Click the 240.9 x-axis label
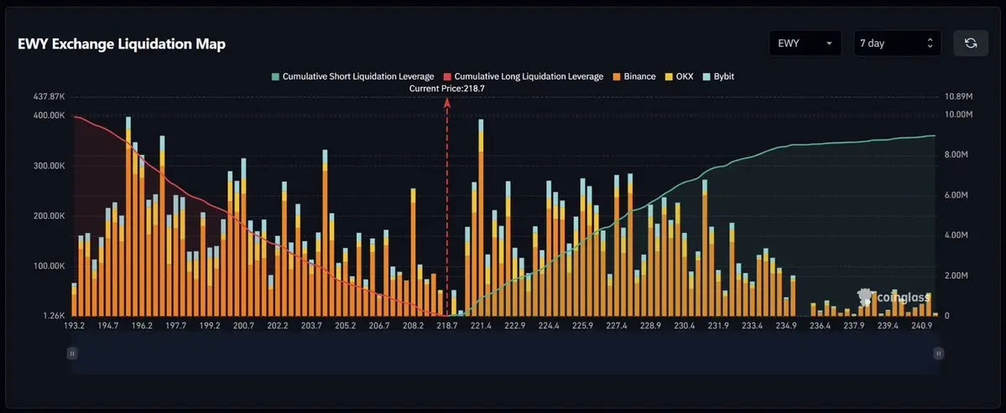This screenshot has width=1006, height=413. pos(921,325)
